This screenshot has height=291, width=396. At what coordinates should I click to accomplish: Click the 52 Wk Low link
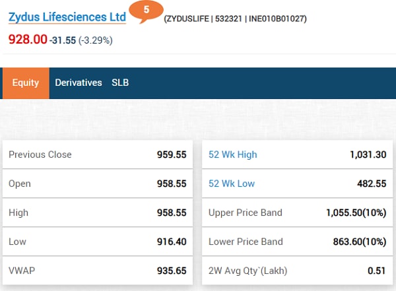click(231, 183)
